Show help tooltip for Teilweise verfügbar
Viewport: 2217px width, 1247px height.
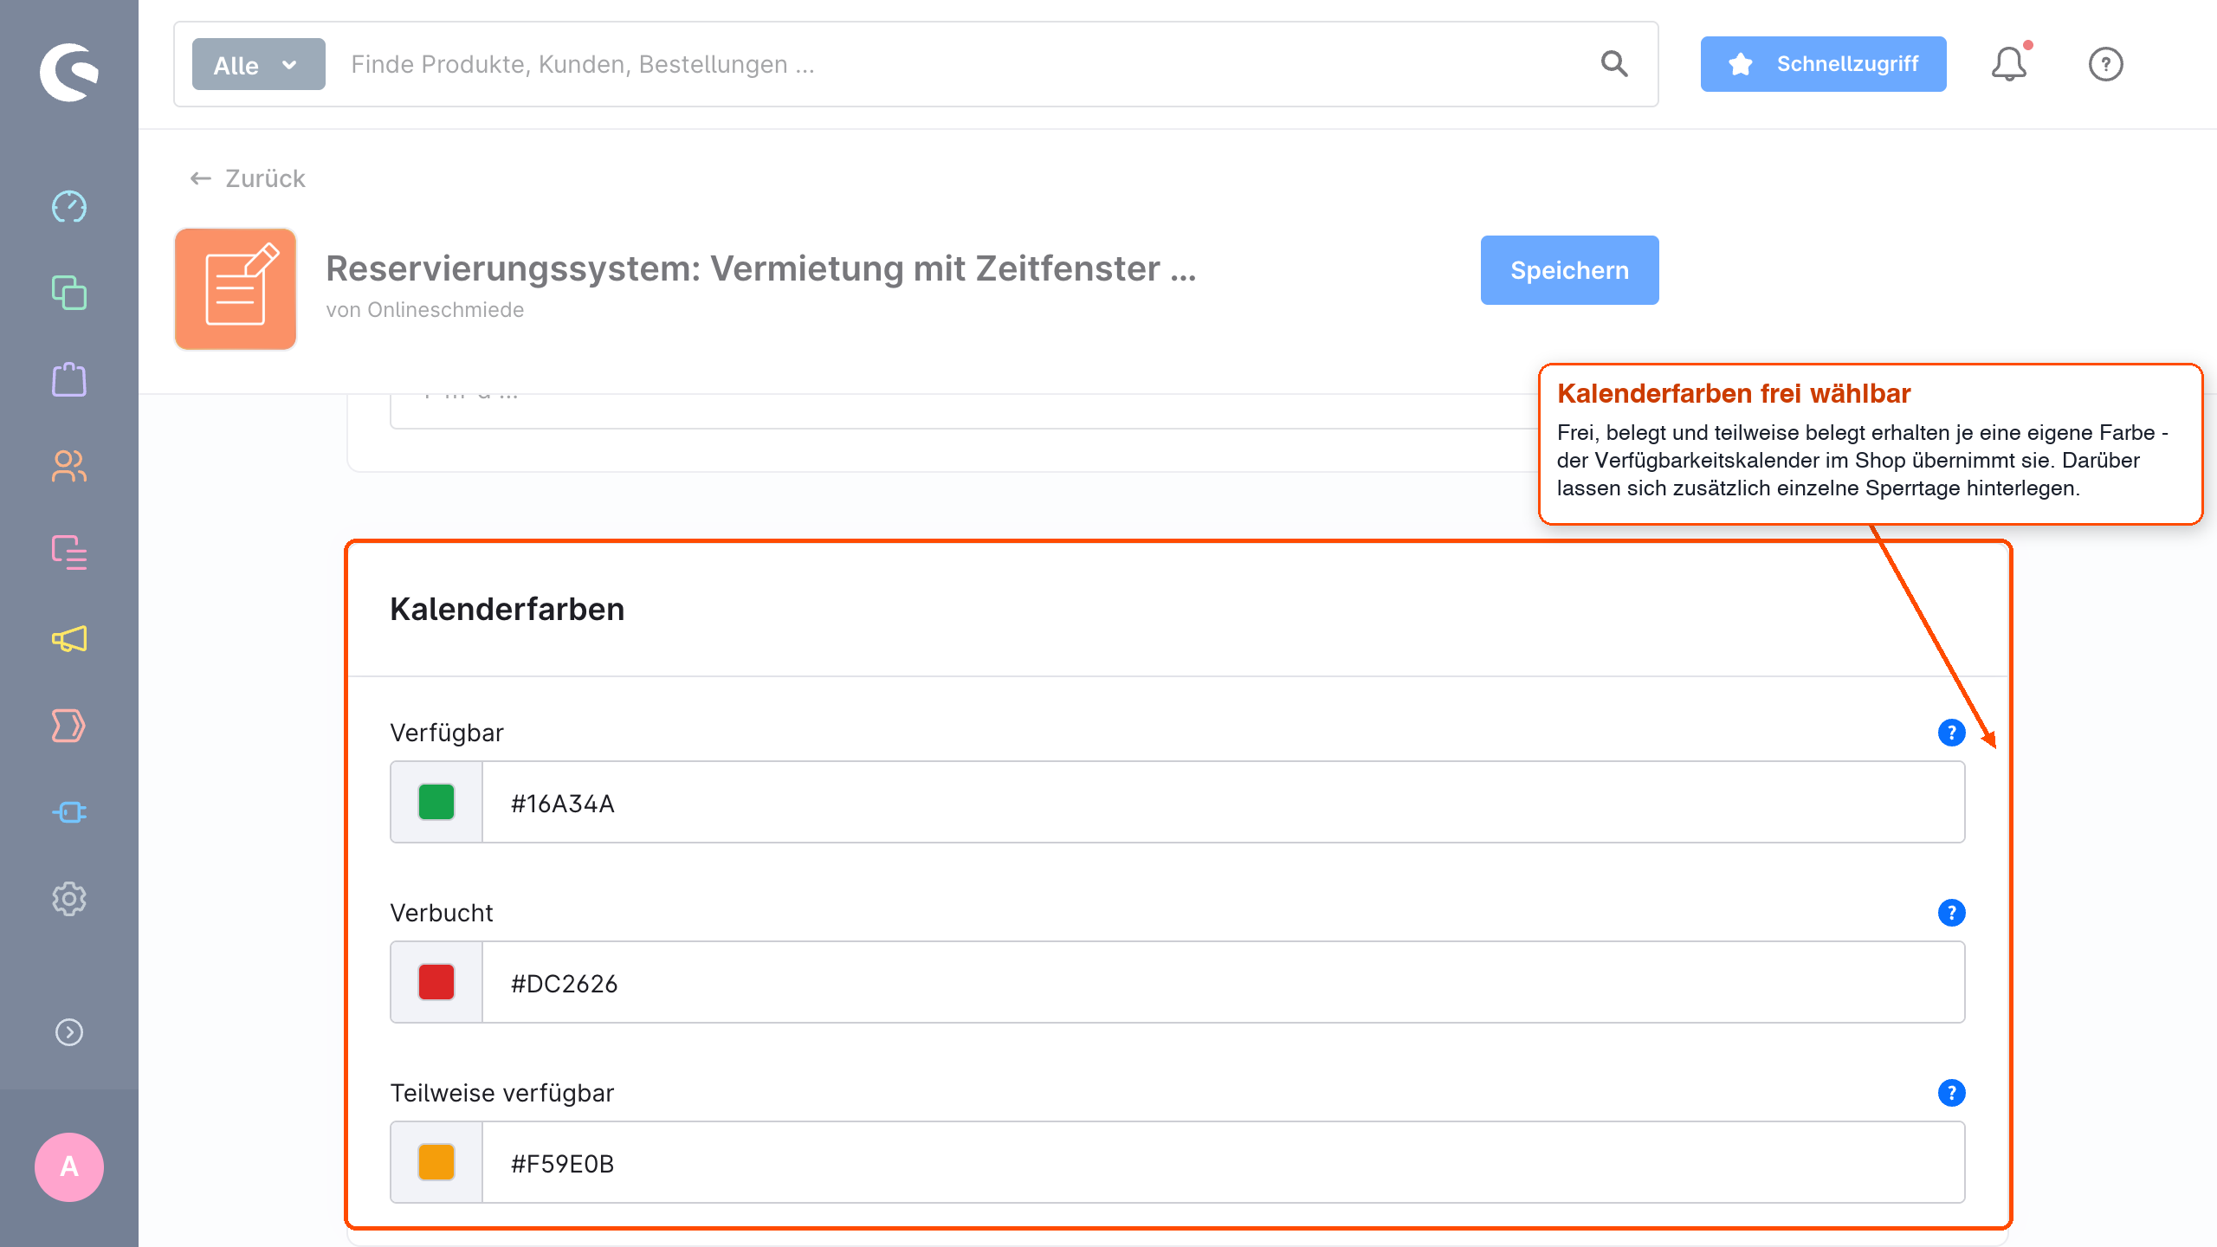1951,1093
